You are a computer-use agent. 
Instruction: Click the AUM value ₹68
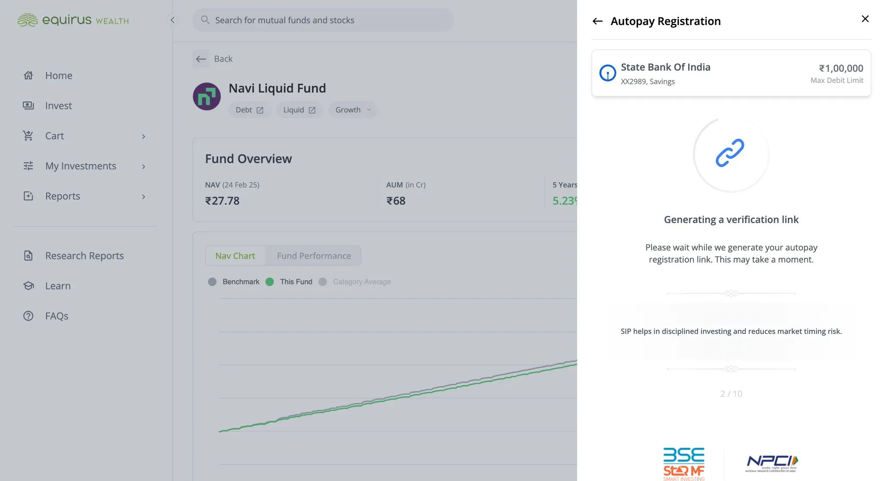click(396, 201)
